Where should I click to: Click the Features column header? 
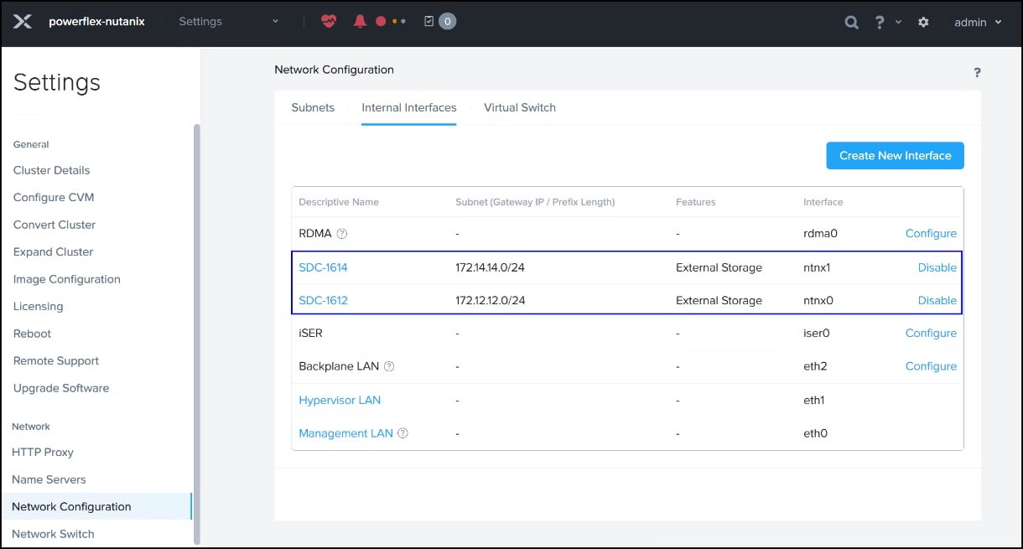695,202
